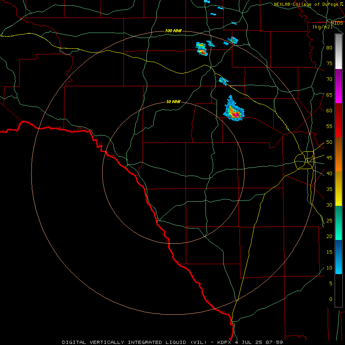The width and height of the screenshot is (345, 345).
Task: Click the legend value '30'
Action: tap(329, 205)
